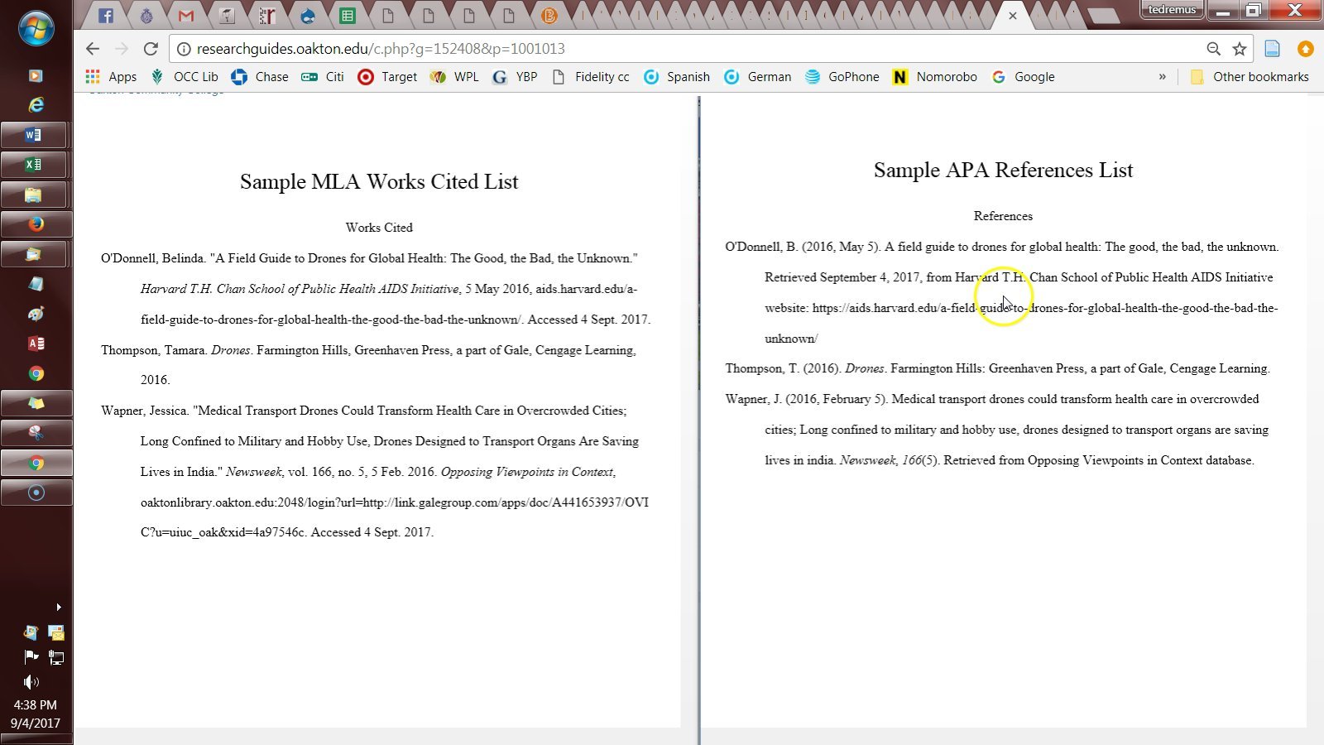Open the Apps bookmarks shortcut
The height and width of the screenshot is (745, 1324).
click(112, 77)
